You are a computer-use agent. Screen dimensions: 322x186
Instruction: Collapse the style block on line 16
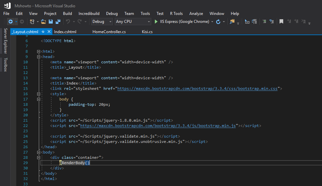coord(38,94)
